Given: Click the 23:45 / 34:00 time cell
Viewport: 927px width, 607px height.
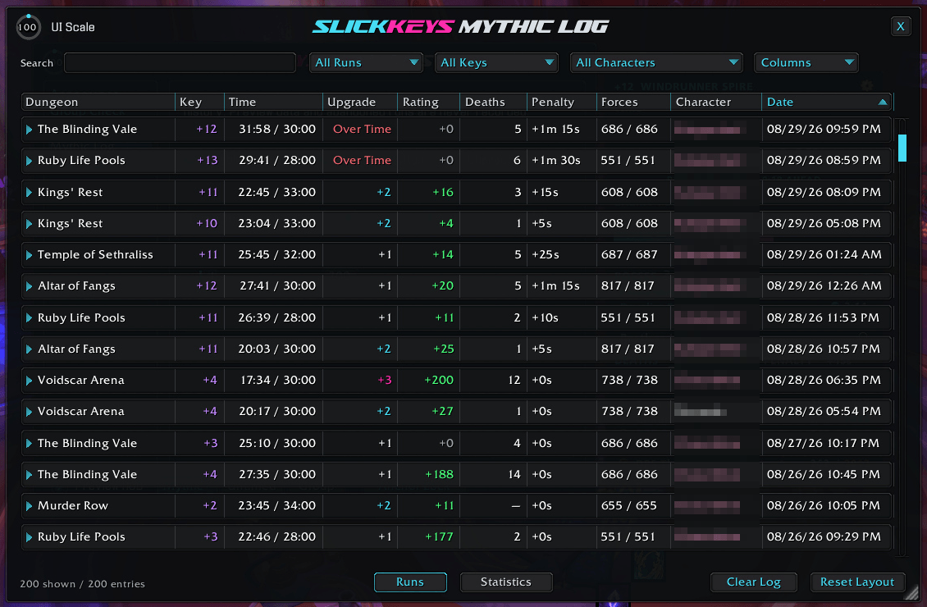Looking at the screenshot, I should point(277,506).
